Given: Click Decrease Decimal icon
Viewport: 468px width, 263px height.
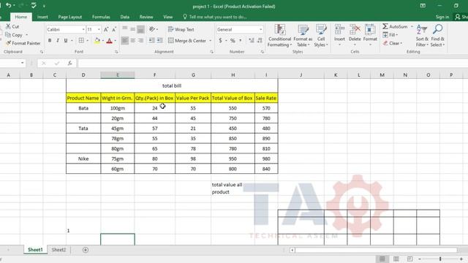Looking at the screenshot, I should [260, 41].
